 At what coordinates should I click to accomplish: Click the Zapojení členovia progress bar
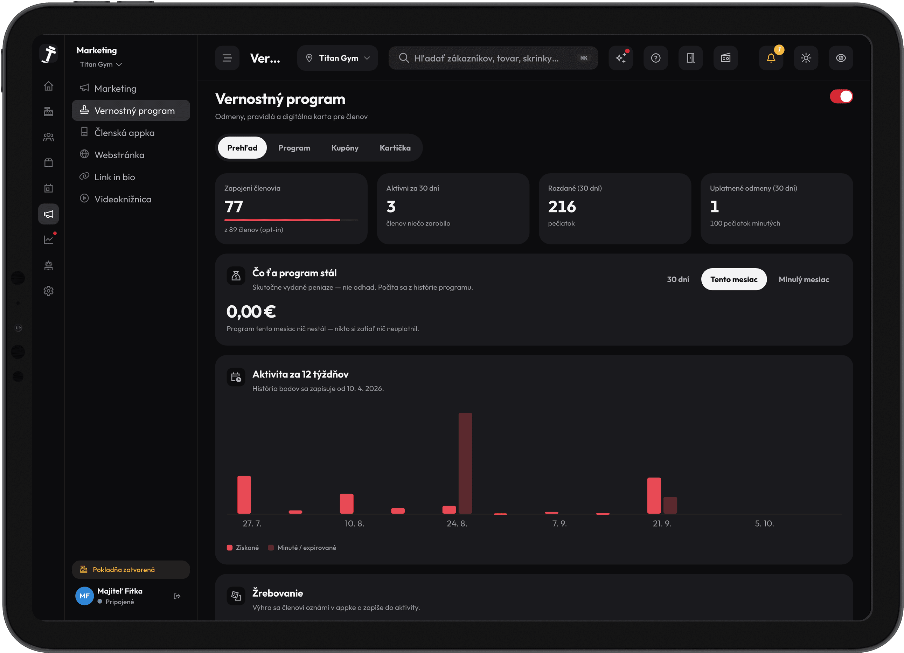pyautogui.click(x=291, y=220)
